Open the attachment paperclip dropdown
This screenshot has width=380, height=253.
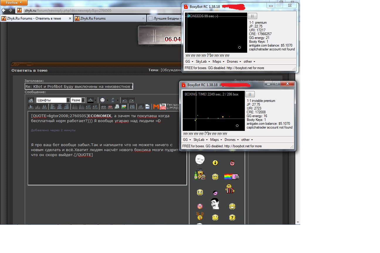[118, 100]
